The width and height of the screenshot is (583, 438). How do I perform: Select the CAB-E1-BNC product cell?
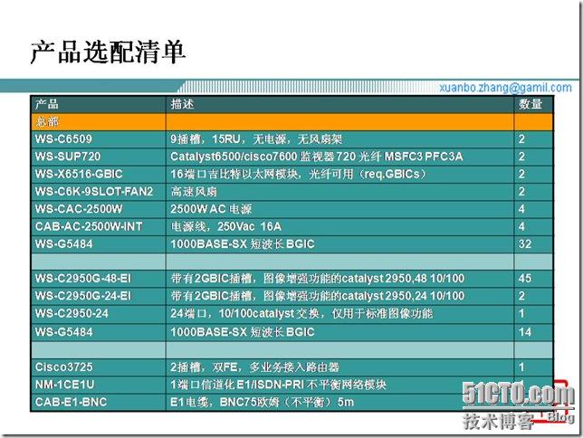(98, 402)
